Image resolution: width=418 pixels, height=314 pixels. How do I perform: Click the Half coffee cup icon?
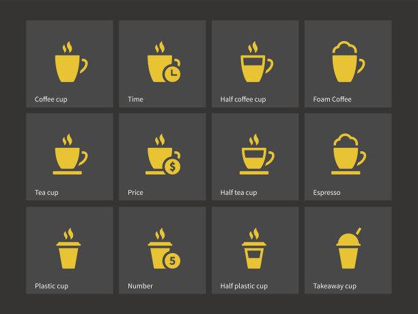click(x=256, y=62)
